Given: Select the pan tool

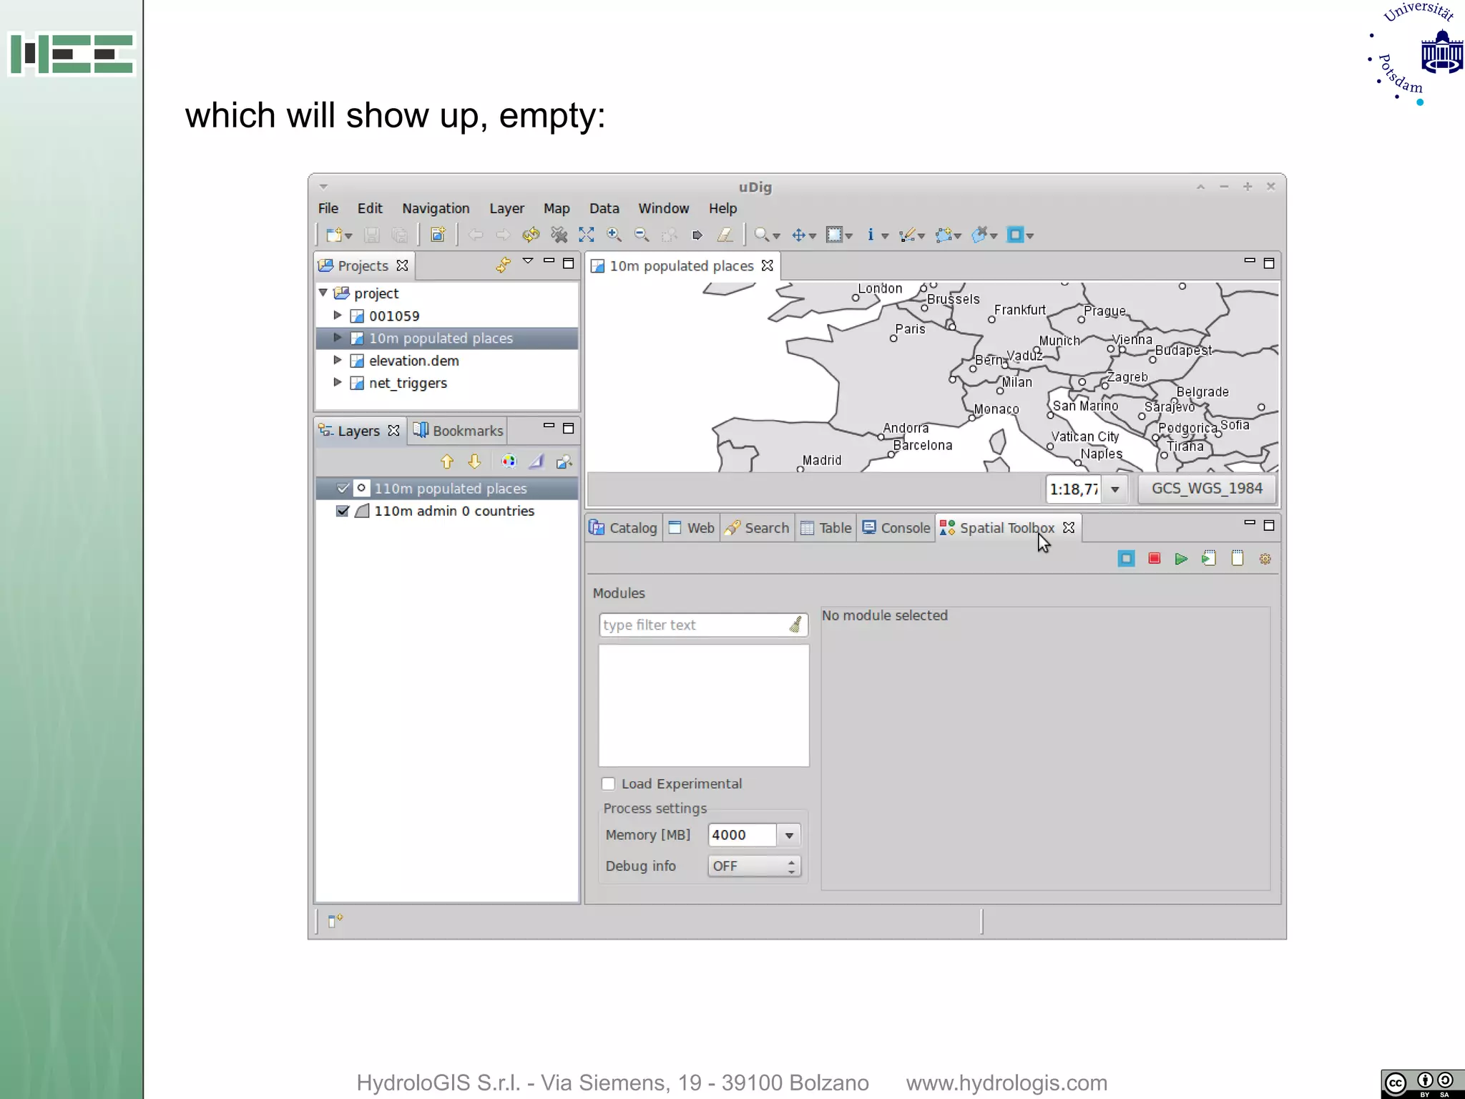Looking at the screenshot, I should click(799, 235).
